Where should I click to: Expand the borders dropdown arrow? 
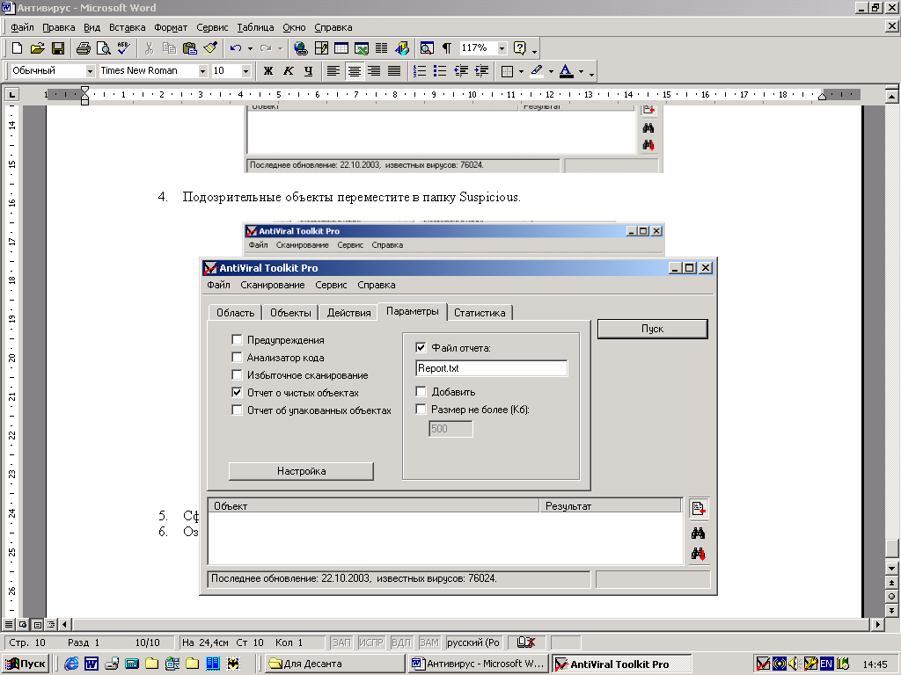[x=521, y=71]
